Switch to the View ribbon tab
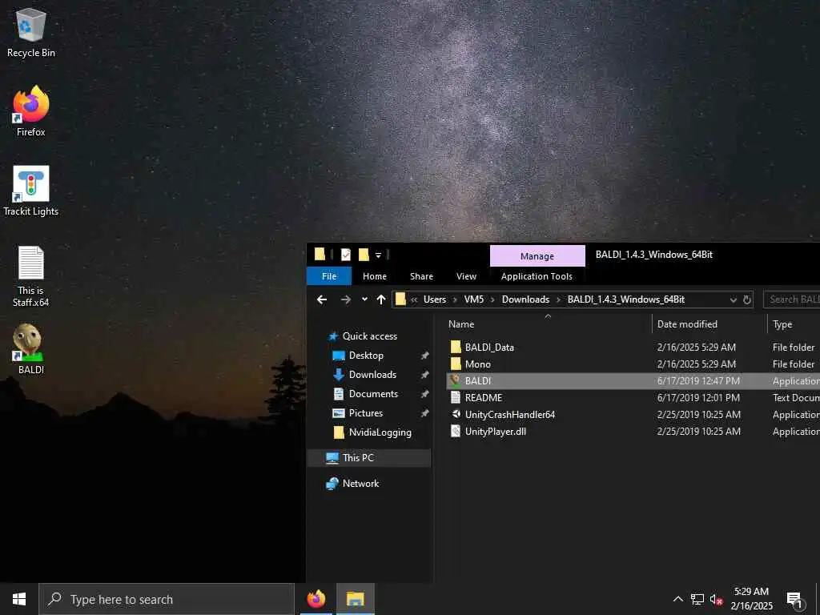This screenshot has width=820, height=615. coord(466,276)
